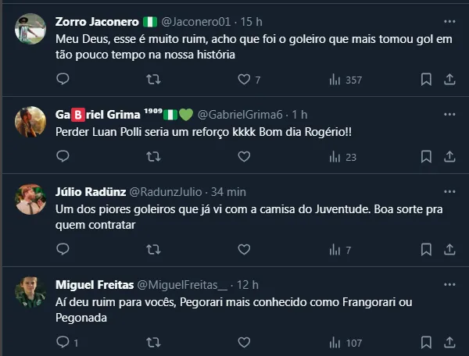
Task: Retweet Júlio Radünz's post about Juventude
Action: (154, 250)
